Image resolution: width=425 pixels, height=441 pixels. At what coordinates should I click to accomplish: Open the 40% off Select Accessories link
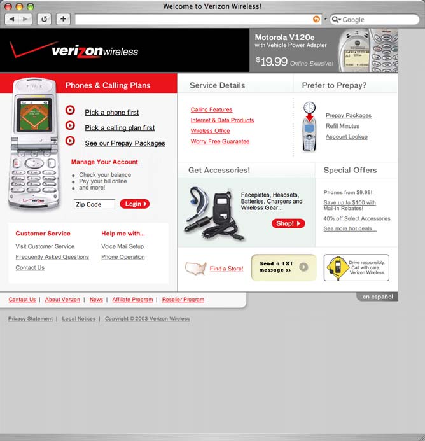pyautogui.click(x=357, y=219)
